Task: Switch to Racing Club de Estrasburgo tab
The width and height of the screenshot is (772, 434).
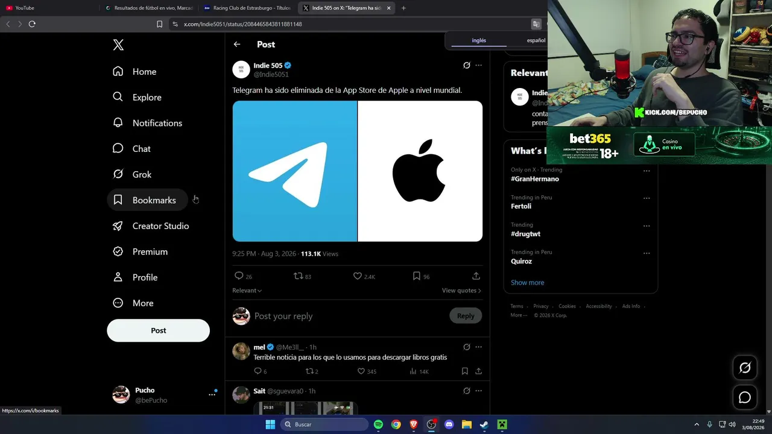Action: click(x=247, y=8)
